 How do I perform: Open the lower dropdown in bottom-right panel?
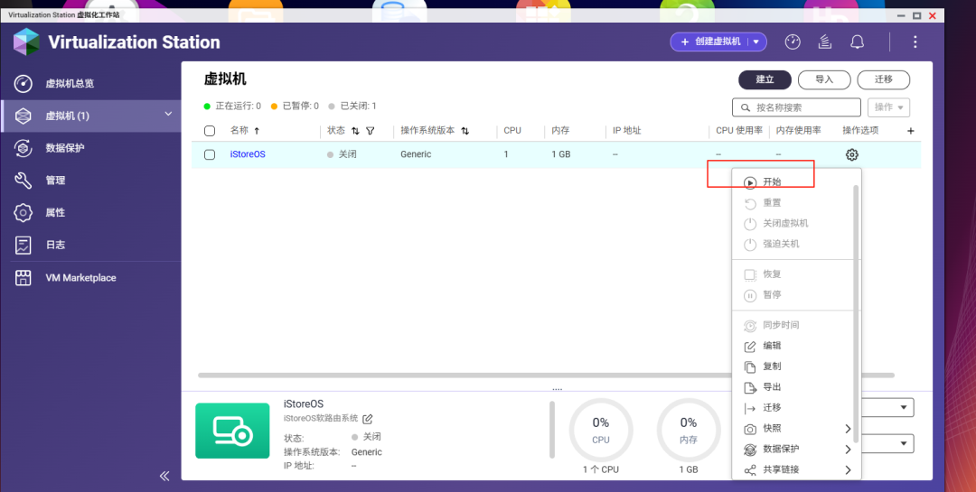[x=887, y=443]
